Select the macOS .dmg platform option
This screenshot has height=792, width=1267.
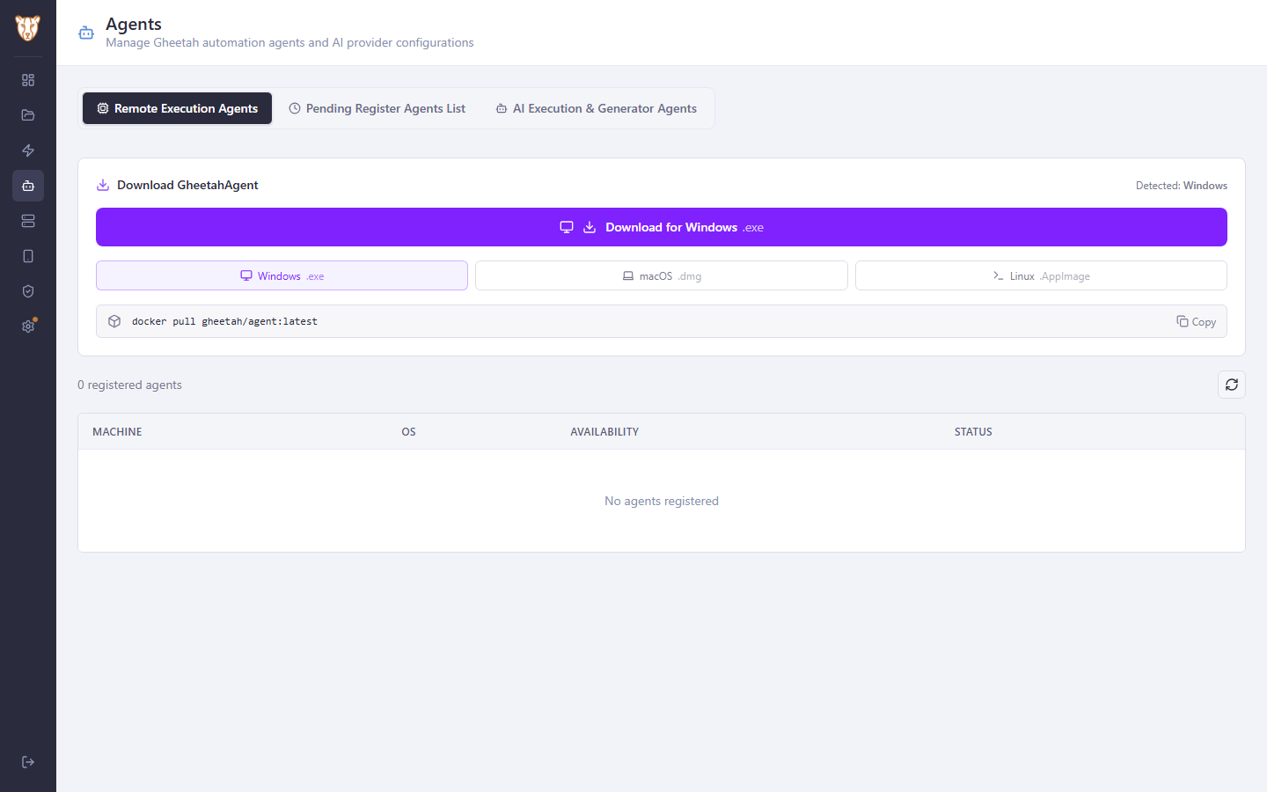(x=662, y=275)
